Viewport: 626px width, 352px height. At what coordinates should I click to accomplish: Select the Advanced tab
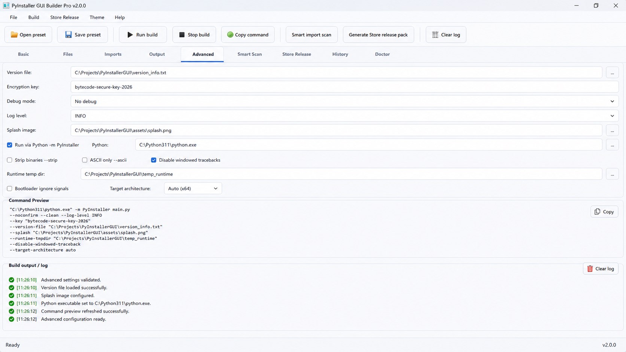(x=203, y=54)
